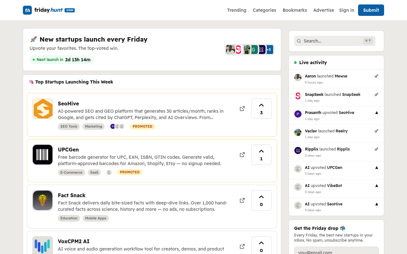407x254 pixels.
Task: Click the search magnifier icon
Action: (x=299, y=41)
